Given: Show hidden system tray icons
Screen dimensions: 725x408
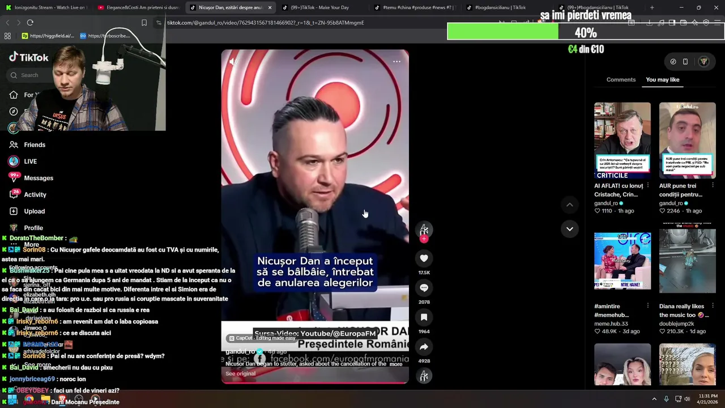Looking at the screenshot, I should pyautogui.click(x=654, y=399).
